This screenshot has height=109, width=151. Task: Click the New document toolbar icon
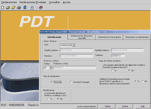tap(3, 8)
